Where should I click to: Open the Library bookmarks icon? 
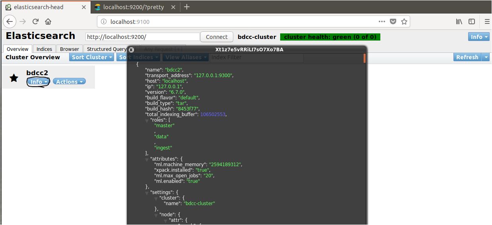point(459,21)
